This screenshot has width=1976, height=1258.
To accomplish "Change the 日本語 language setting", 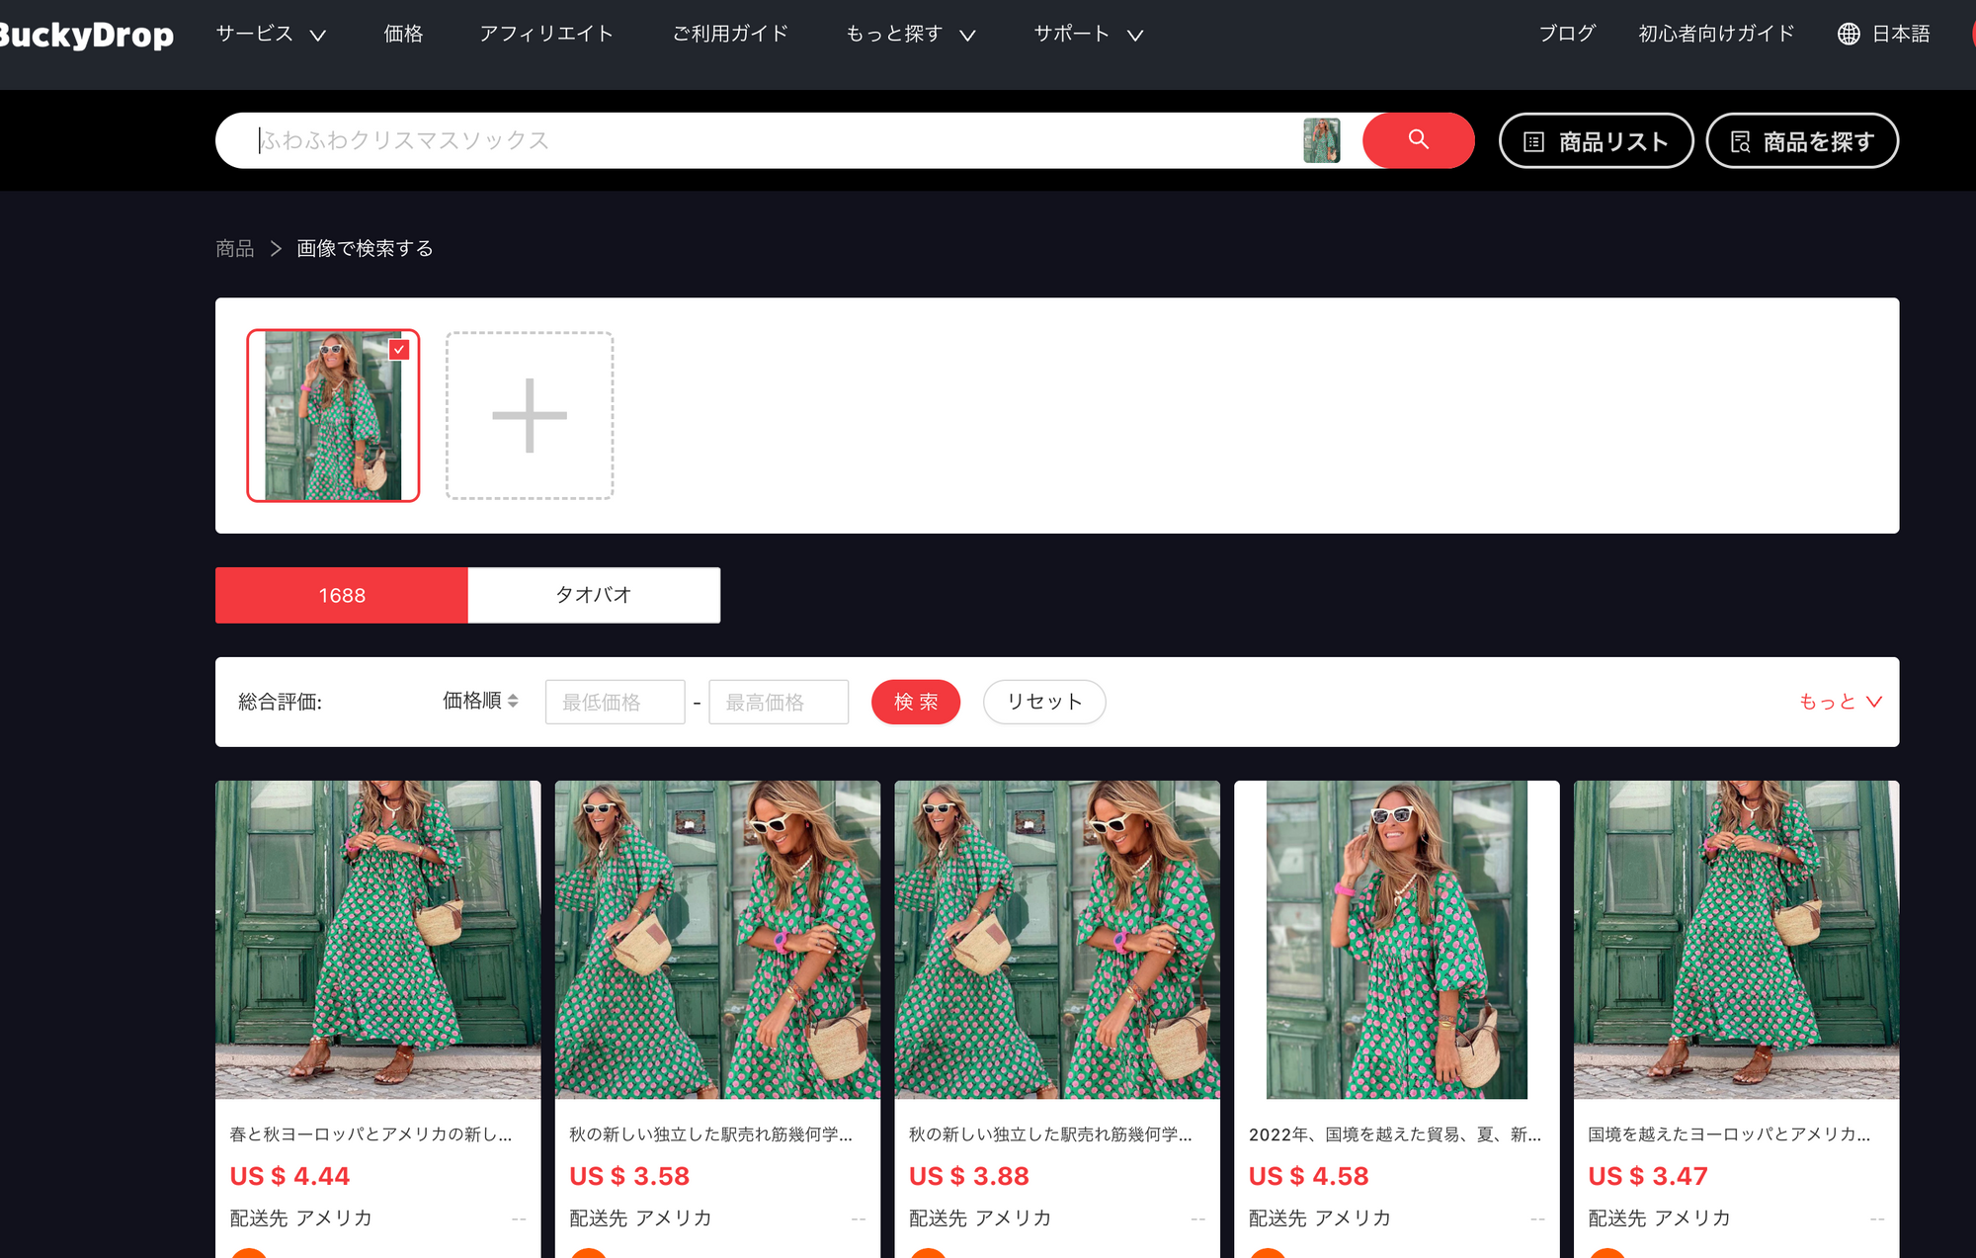I will point(1901,34).
